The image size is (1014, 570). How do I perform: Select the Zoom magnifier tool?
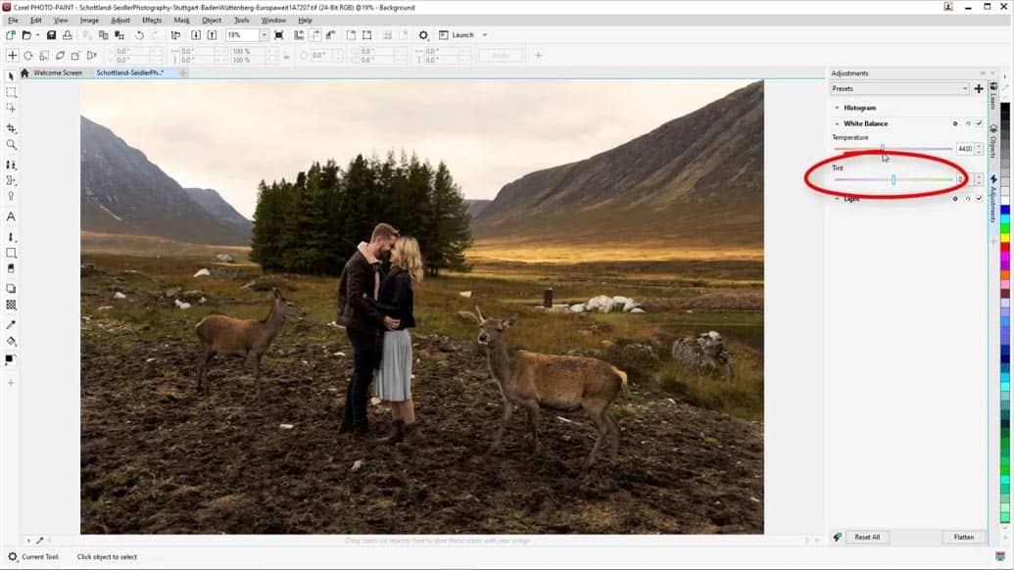(x=12, y=145)
